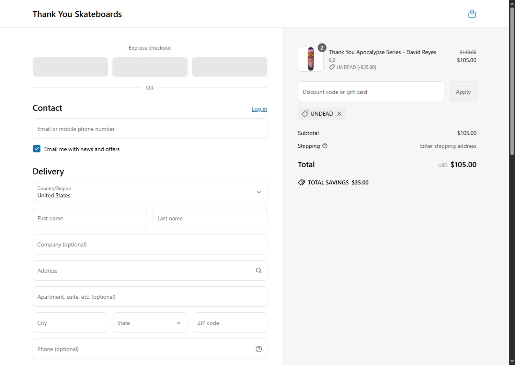Viewport: 515px width, 365px height.
Task: Open the shopping bag cart icon
Action: coord(472,14)
